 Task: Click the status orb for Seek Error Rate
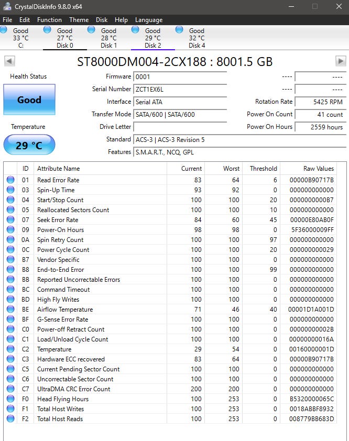(10, 219)
